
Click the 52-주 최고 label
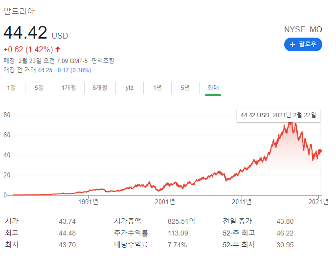pyautogui.click(x=239, y=233)
